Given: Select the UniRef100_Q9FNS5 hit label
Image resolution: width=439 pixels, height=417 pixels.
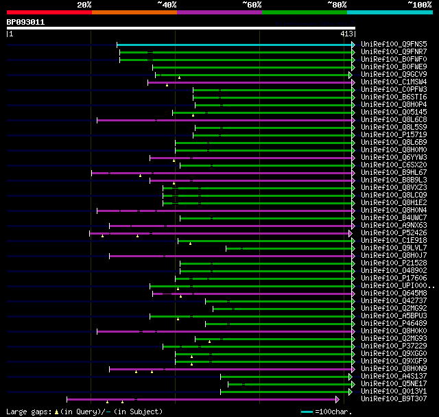Looking at the screenshot, I should [394, 44].
